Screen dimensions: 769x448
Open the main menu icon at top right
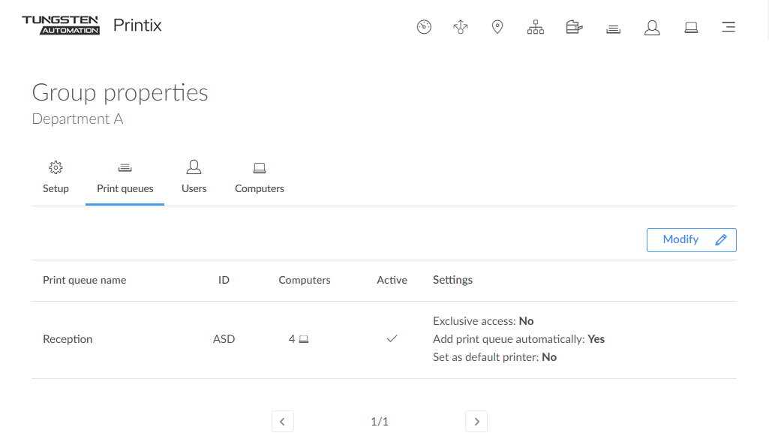pos(728,28)
